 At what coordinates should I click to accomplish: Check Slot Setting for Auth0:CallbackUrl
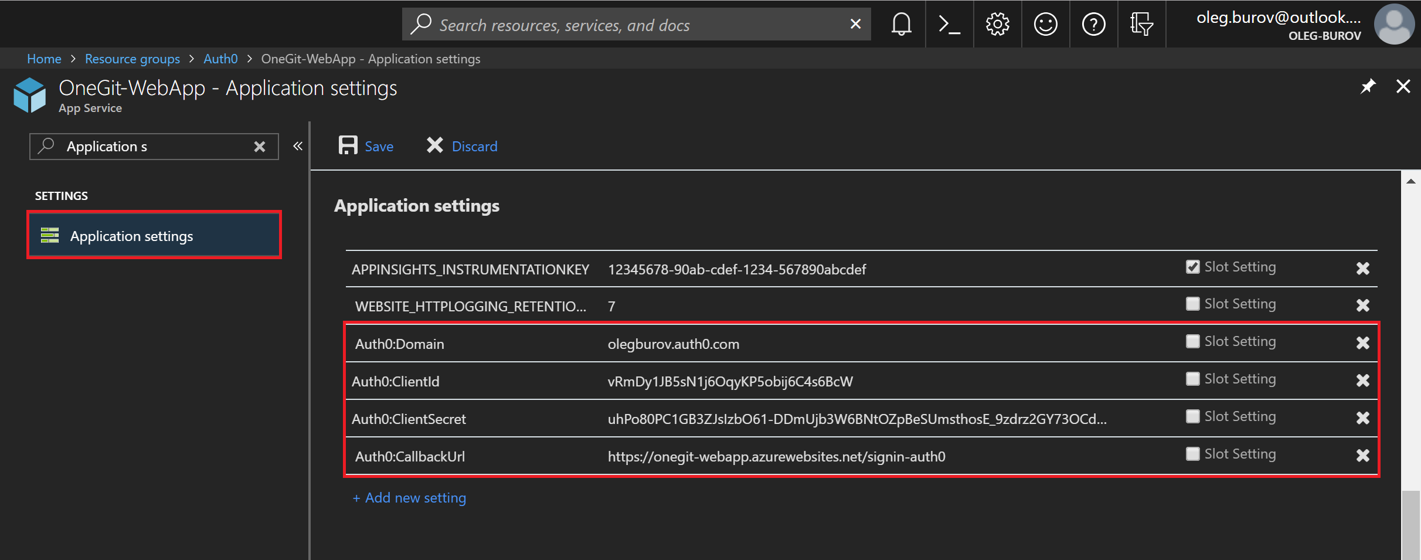tap(1192, 454)
